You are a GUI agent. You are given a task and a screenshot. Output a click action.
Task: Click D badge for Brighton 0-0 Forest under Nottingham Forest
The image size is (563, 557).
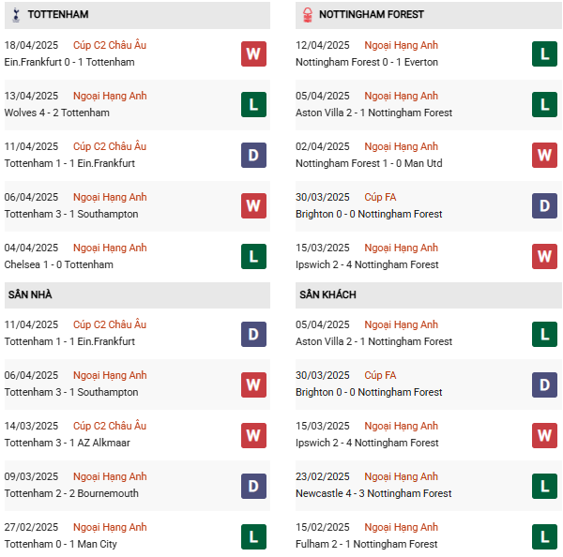pyautogui.click(x=544, y=205)
